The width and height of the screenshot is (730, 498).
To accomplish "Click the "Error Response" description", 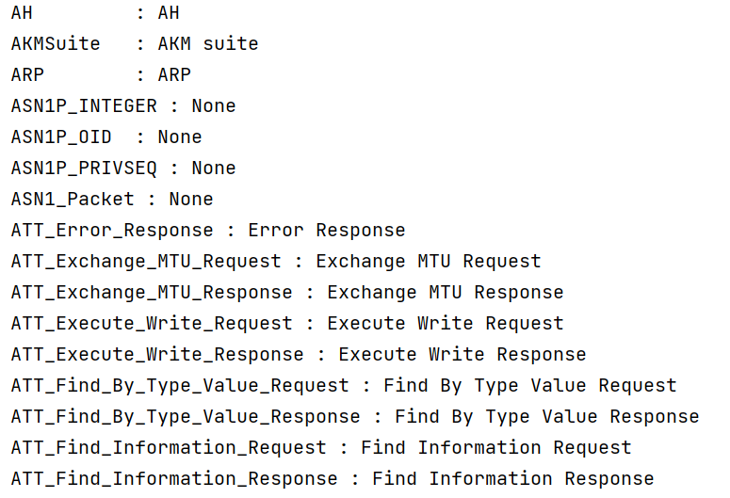I will click(x=326, y=231).
